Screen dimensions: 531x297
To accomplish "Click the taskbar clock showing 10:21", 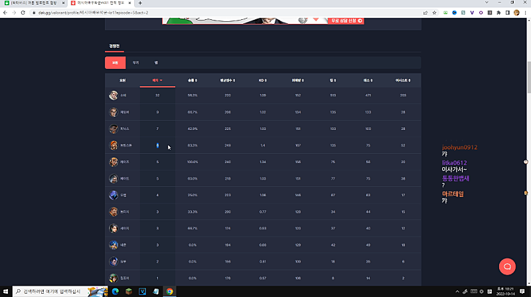I will pyautogui.click(x=505, y=291).
